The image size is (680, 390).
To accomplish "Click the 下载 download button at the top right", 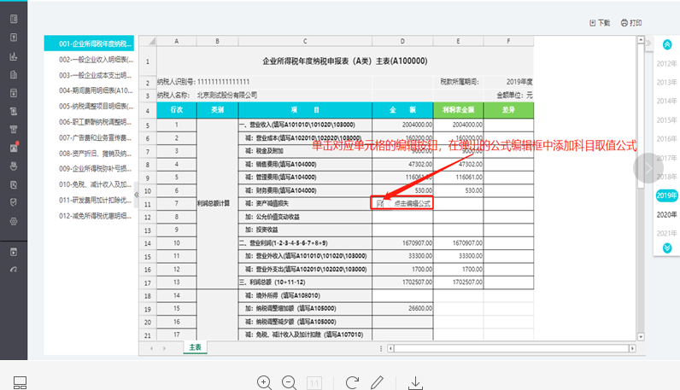I will tap(600, 22).
